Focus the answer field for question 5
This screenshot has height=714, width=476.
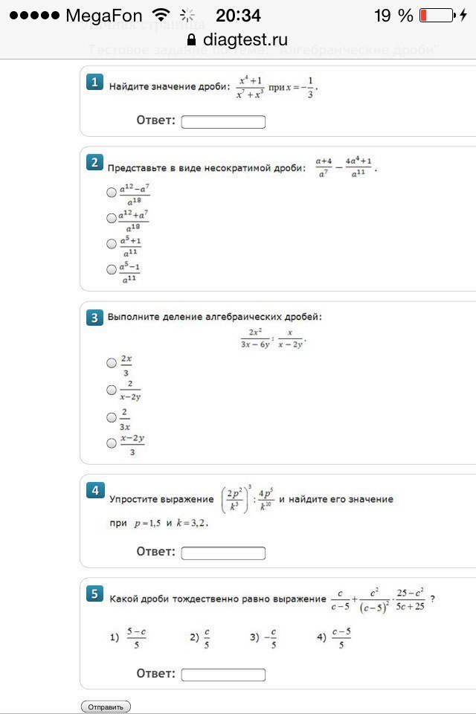223,675
